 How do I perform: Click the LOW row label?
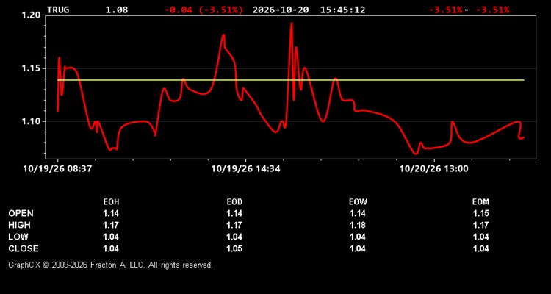pyautogui.click(x=18, y=237)
